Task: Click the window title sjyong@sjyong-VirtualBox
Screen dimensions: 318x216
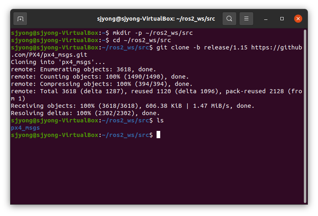Action: [x=156, y=19]
